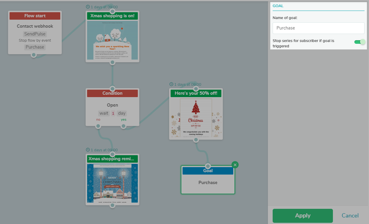The height and width of the screenshot is (224, 369).
Task: Click the clock icon above Xmas shopping reminder node
Action: tap(88, 150)
